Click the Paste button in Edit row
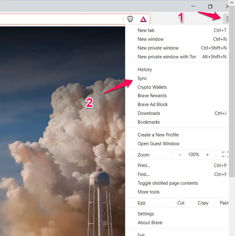The image size is (235, 236). (x=222, y=203)
